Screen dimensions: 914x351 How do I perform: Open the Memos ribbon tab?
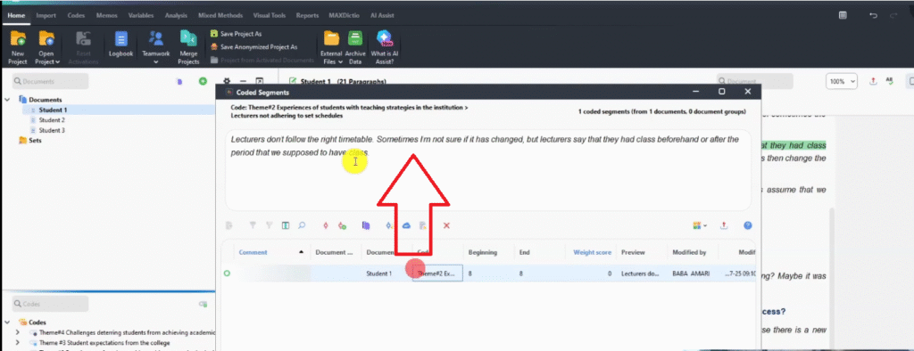point(106,16)
